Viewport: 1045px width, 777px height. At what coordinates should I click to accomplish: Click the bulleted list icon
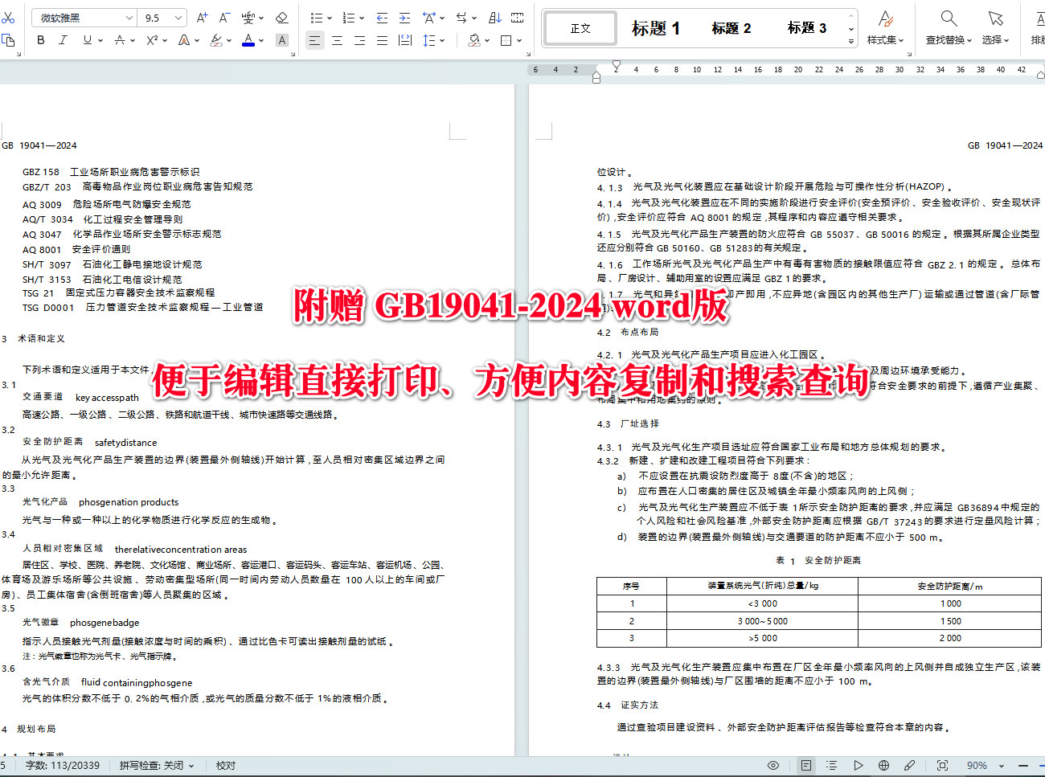click(317, 18)
